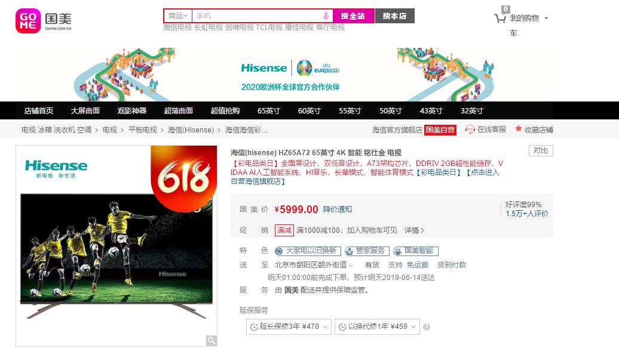Open the 商品 search category dropdown
This screenshot has width=619, height=351.
pos(177,16)
